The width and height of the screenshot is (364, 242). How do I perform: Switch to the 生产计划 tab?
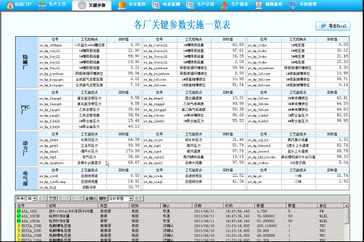(x=200, y=5)
